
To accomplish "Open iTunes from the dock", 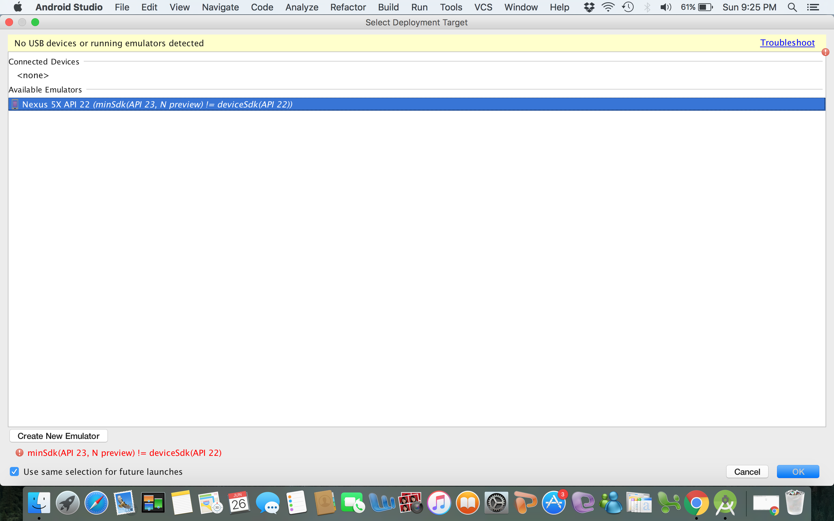I will [439, 503].
